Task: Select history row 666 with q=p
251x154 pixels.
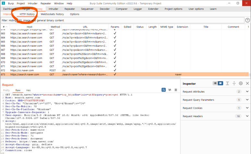Action: click(125, 46)
